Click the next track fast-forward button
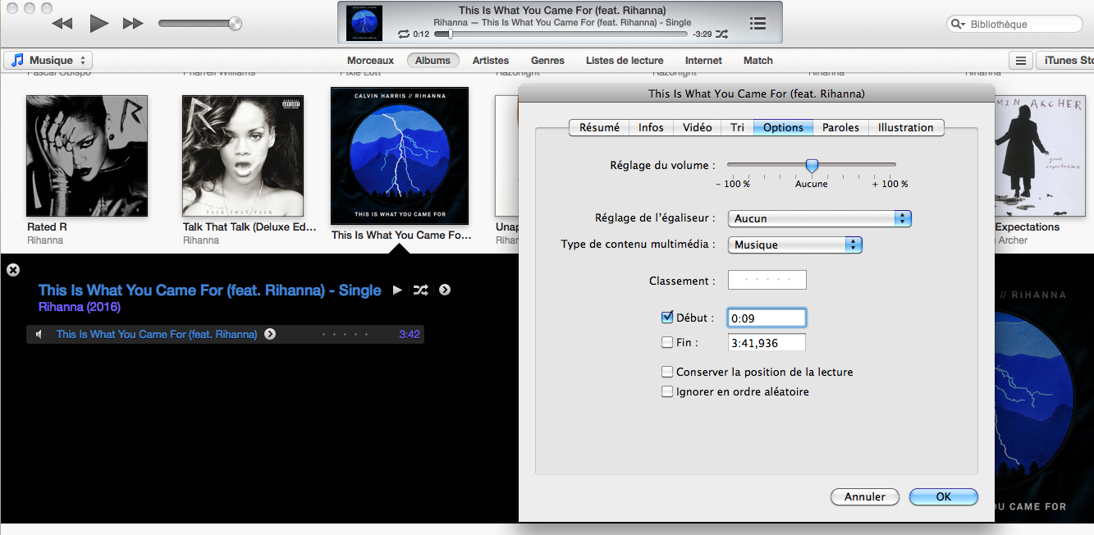Viewport: 1094px width, 535px height. [133, 24]
